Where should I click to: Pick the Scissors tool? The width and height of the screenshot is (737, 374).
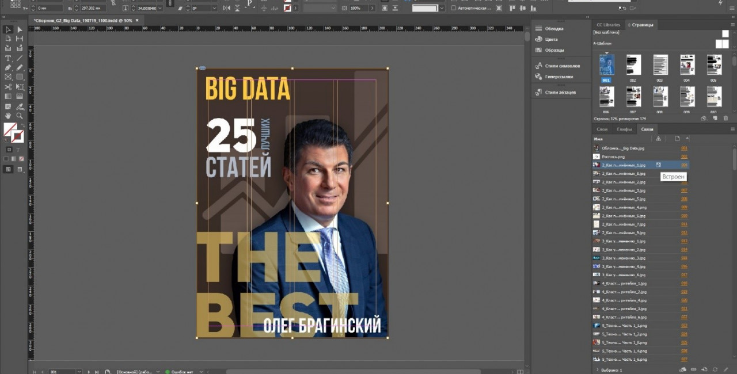pyautogui.click(x=8, y=87)
